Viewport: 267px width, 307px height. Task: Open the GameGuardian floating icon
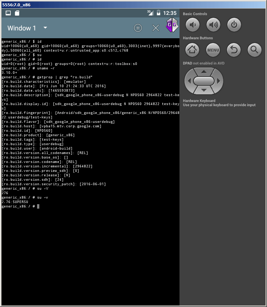click(172, 25)
